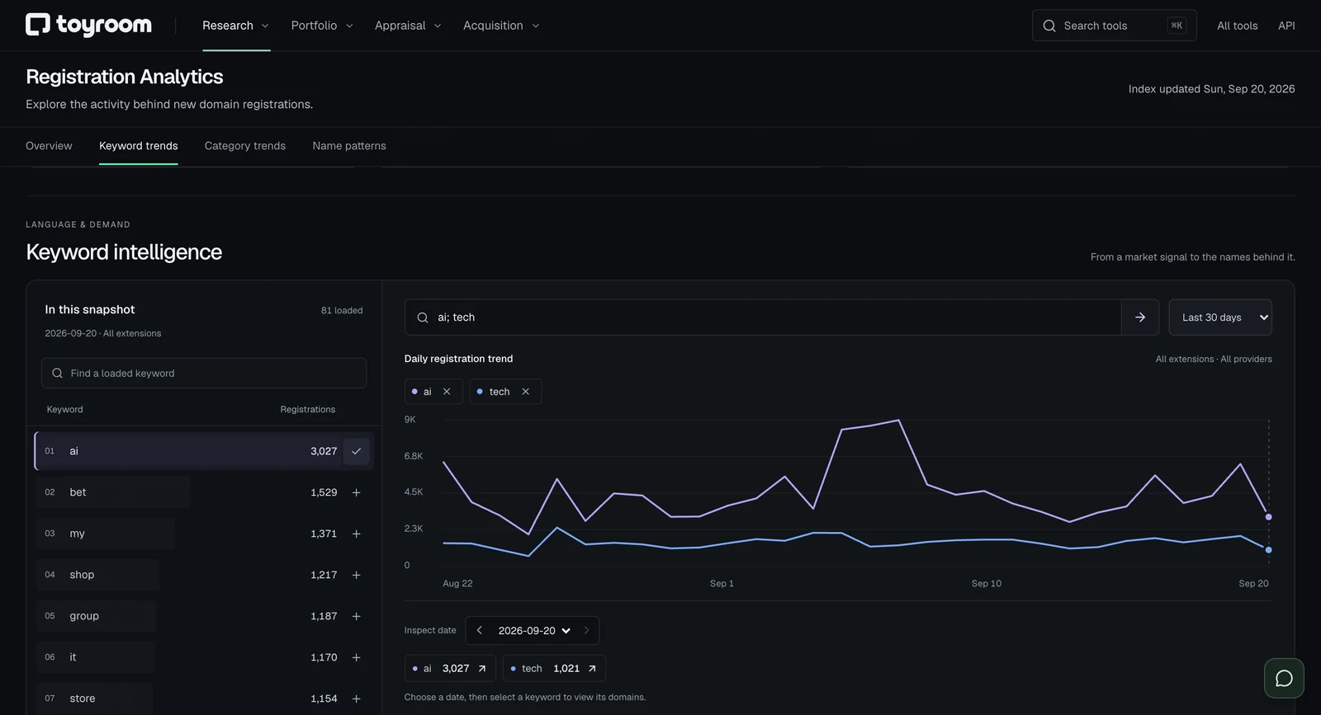Click the All extensions · All providers label
The width and height of the screenshot is (1321, 715).
tap(1214, 360)
